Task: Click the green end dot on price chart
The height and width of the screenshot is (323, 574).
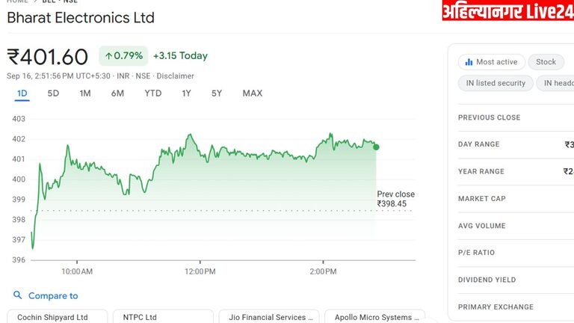Action: pos(376,147)
